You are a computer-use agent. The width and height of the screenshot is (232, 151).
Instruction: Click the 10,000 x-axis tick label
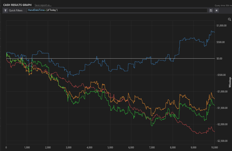pyautogui.click(x=214, y=147)
